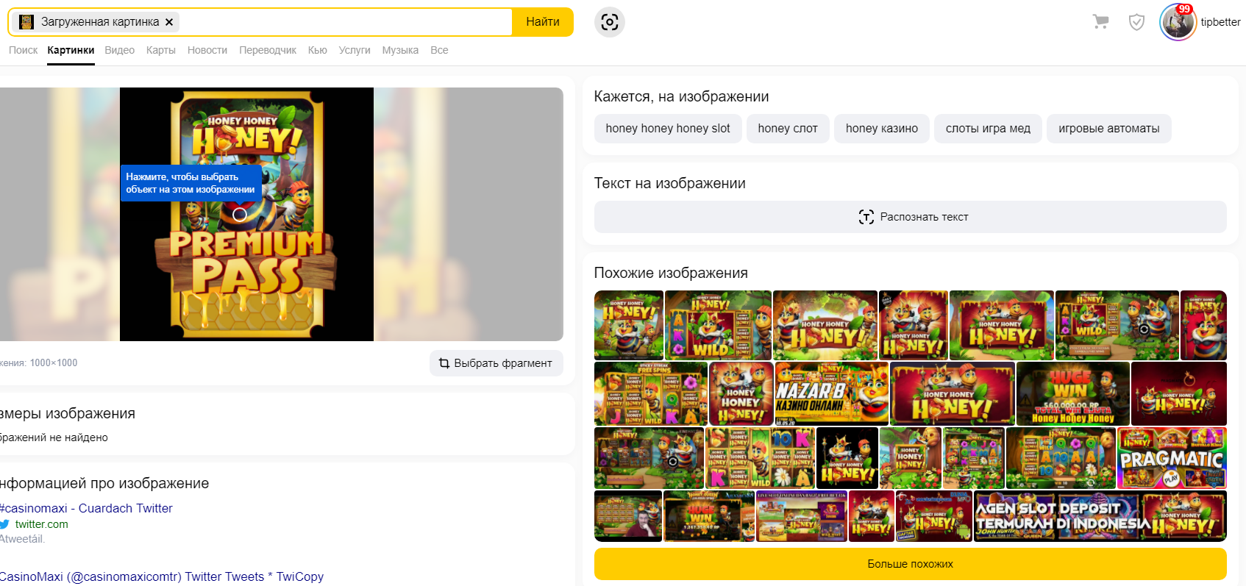Open the NAZAR B казино онлайн thumbnail
This screenshot has height=586, width=1246.
coord(831,393)
